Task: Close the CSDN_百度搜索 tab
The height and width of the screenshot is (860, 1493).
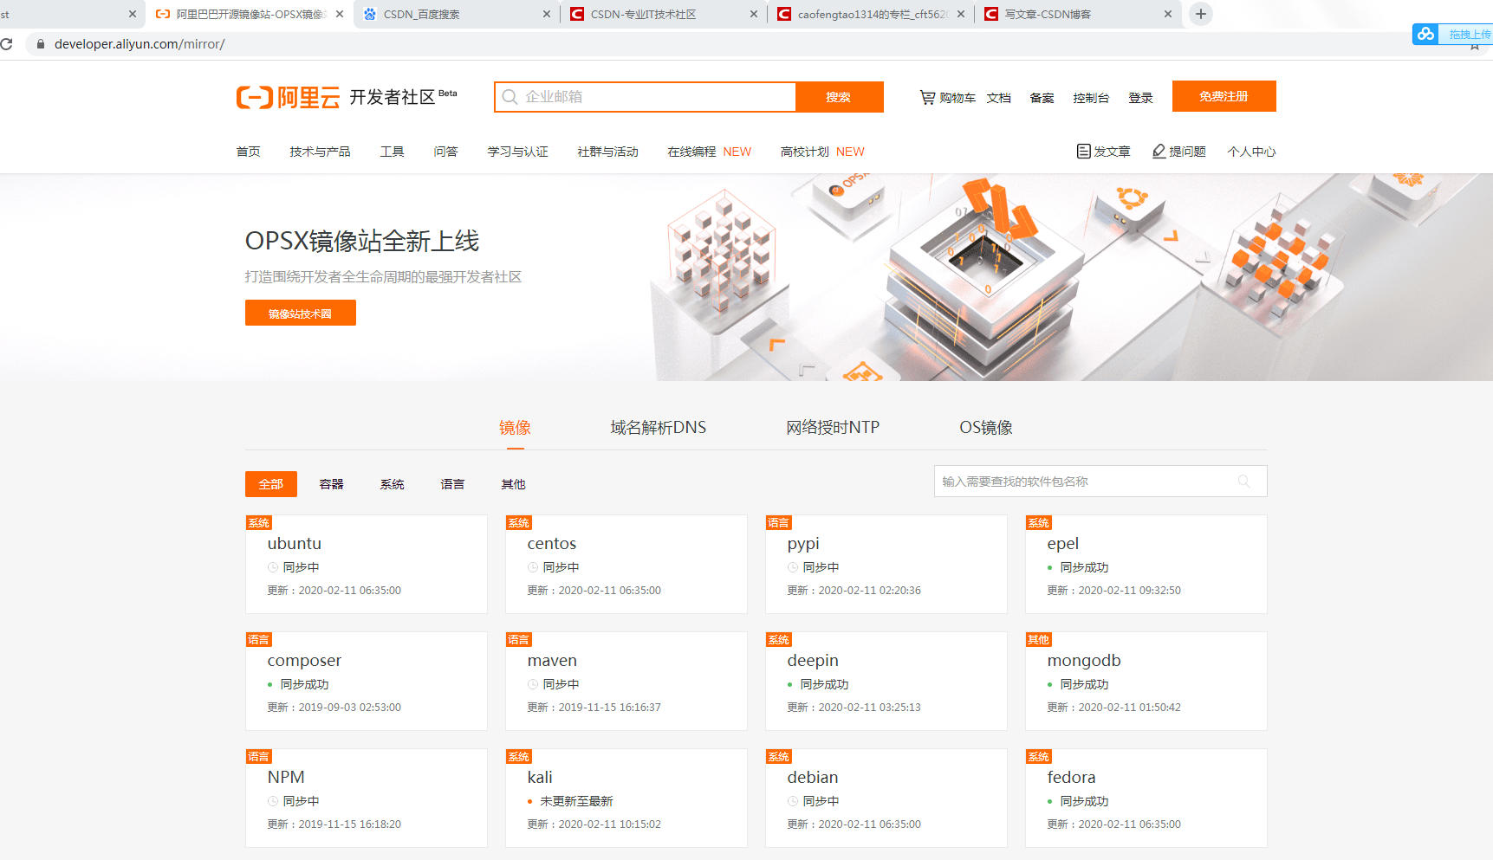Action: [547, 14]
